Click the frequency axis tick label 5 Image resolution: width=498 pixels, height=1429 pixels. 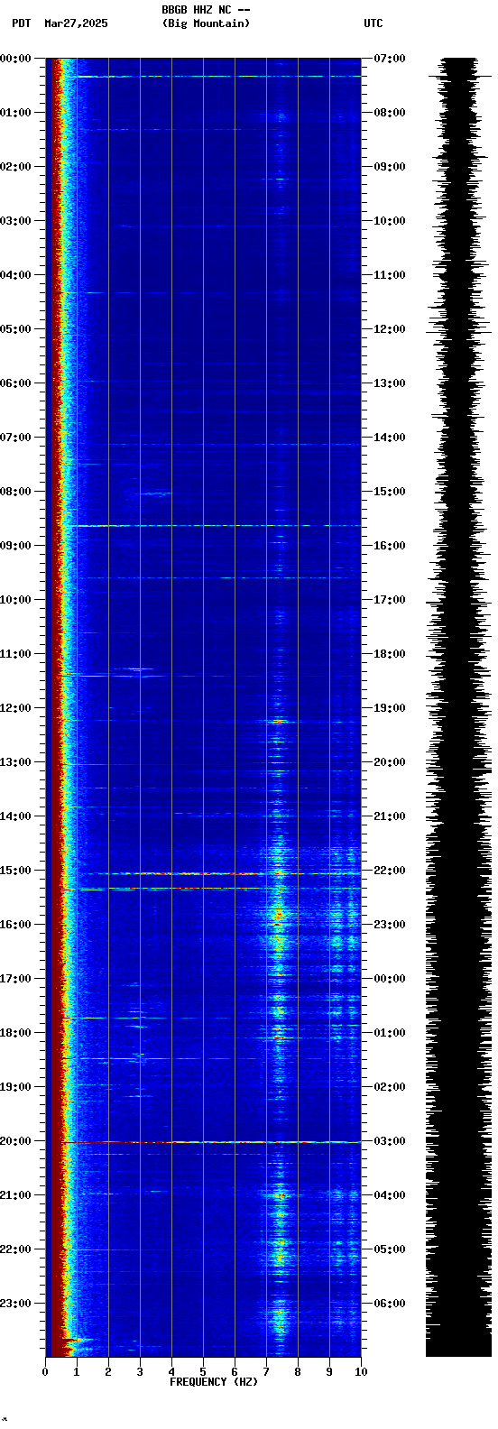[x=203, y=1372]
